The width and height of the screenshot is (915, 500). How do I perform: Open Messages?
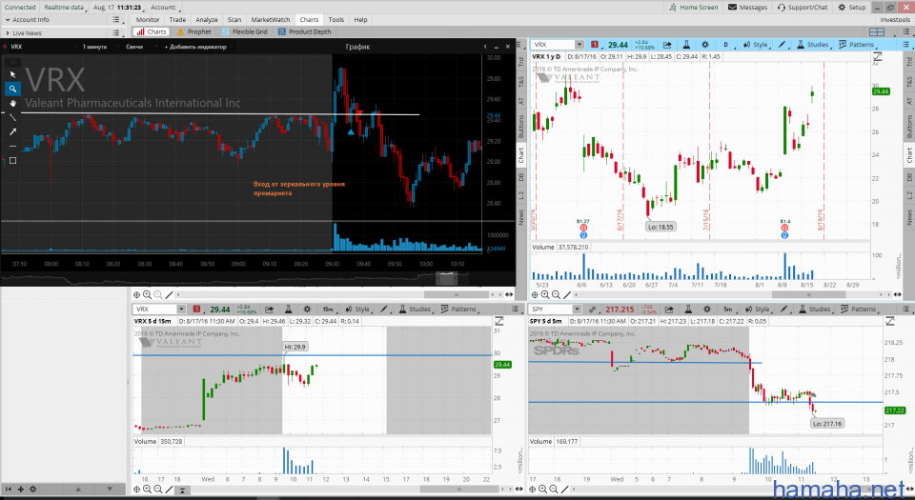748,7
